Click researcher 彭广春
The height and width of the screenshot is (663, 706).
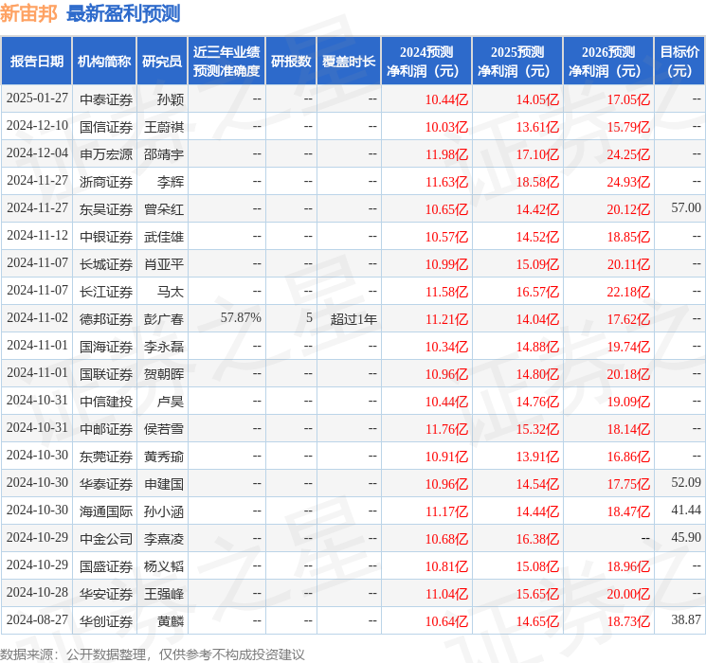[164, 319]
